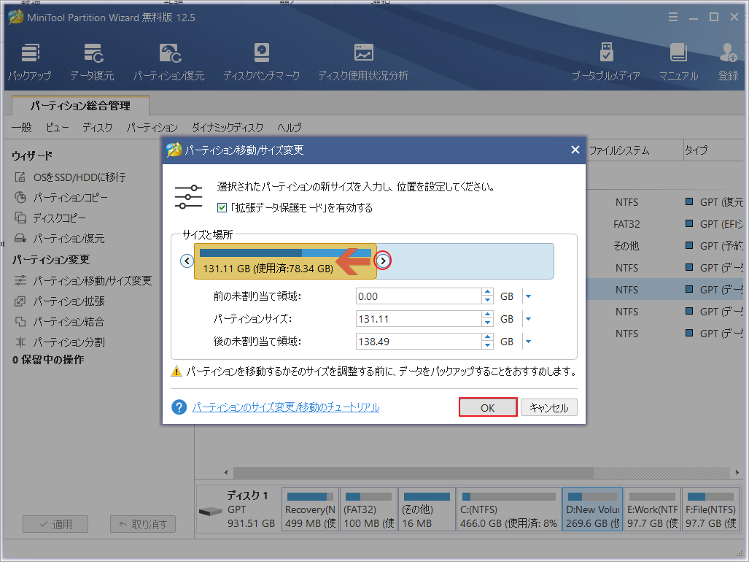This screenshot has height=562, width=749.
Task: Open the マニュアル manual
Action: coord(678,62)
